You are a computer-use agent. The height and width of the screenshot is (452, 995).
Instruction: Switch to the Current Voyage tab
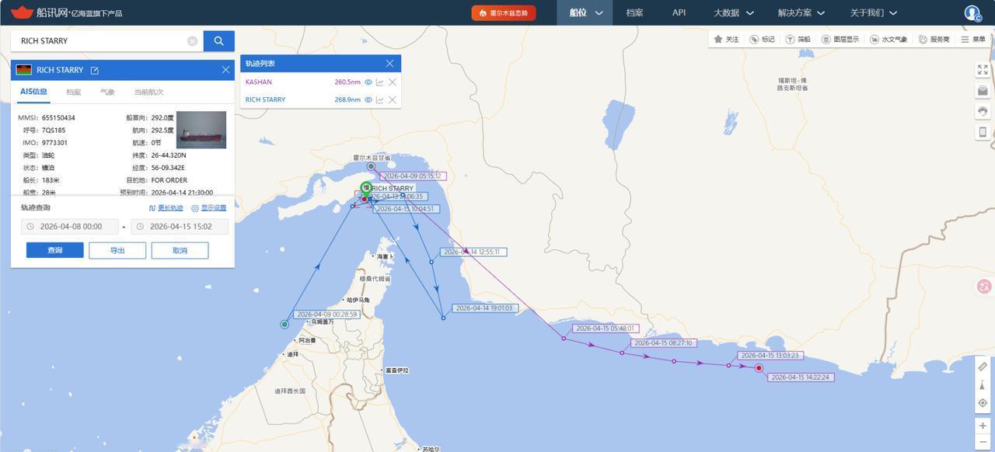pos(148,92)
